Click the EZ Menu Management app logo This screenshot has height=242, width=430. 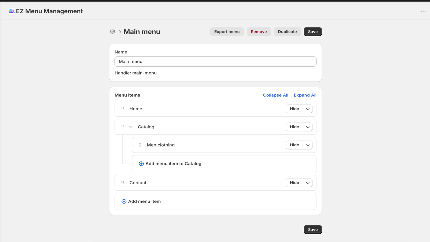(11, 11)
